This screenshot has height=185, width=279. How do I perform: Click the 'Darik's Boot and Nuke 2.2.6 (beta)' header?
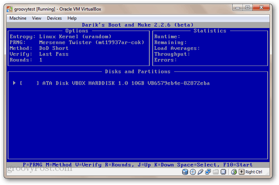[138, 25]
